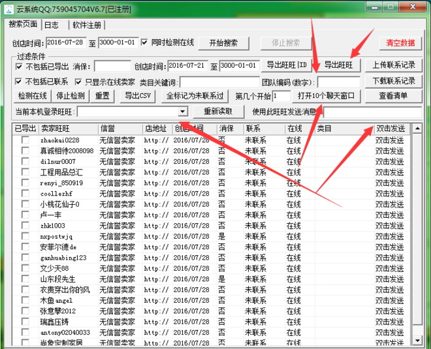Check the 已导出 box for 山东段先生

tap(25, 279)
